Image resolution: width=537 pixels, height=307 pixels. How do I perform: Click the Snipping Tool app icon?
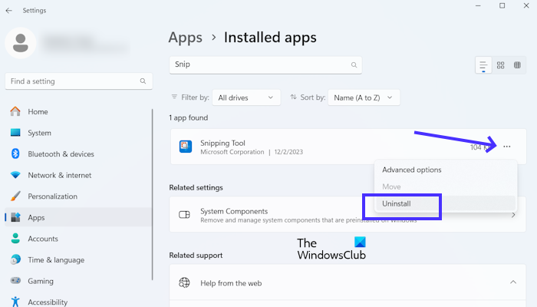(186, 147)
